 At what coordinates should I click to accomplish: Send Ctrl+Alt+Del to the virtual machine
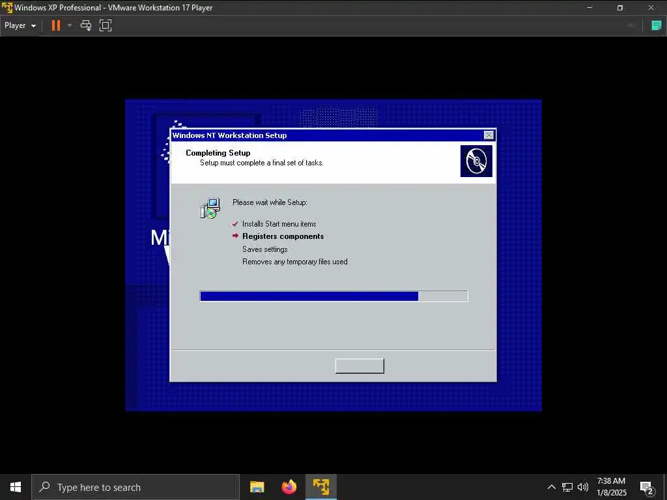(86, 25)
